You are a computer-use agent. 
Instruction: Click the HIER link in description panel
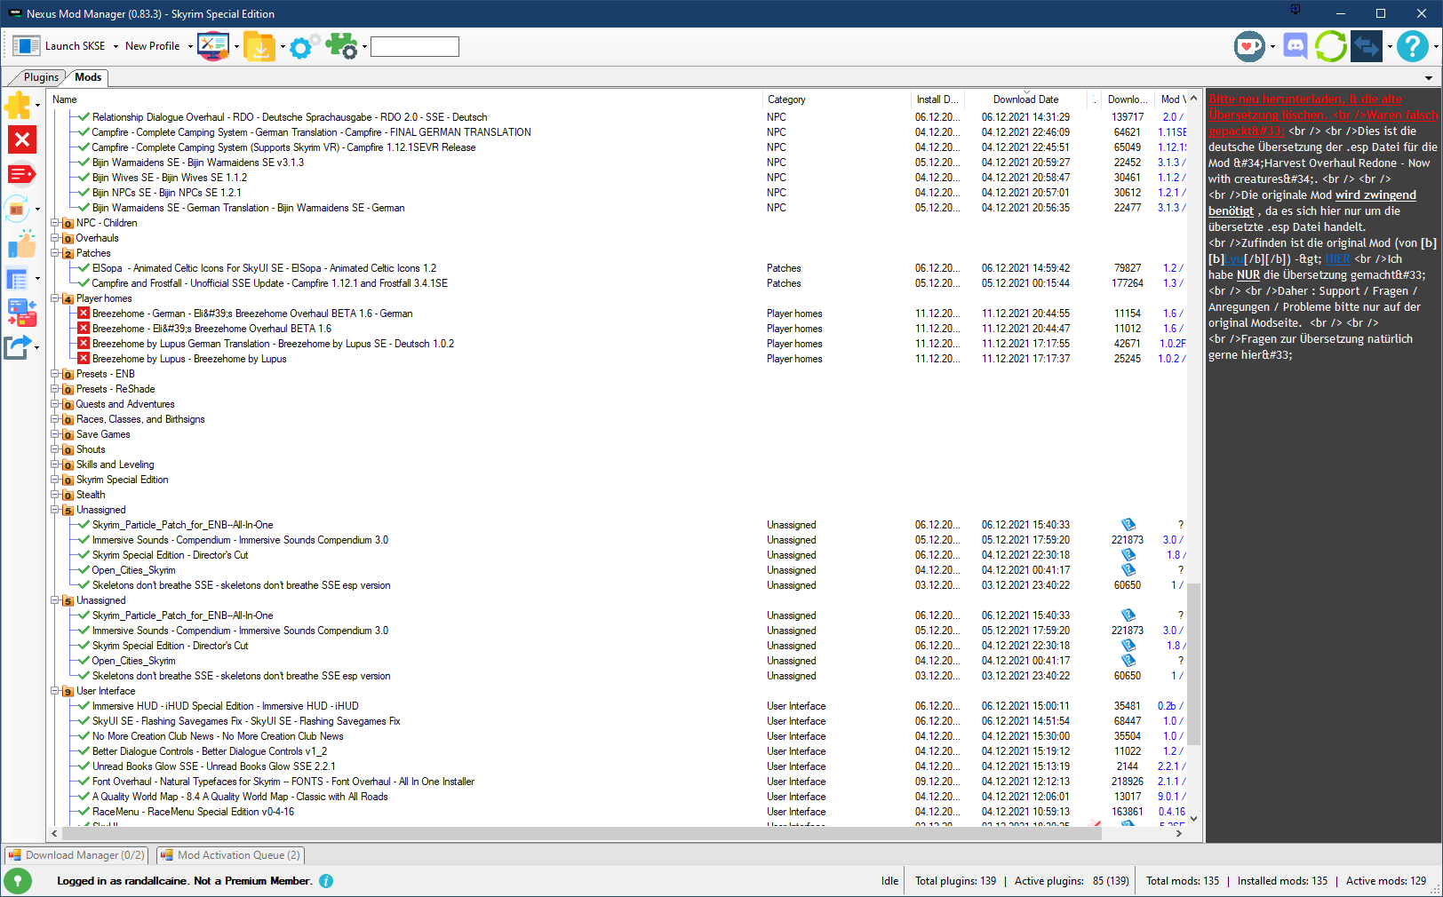[1337, 259]
